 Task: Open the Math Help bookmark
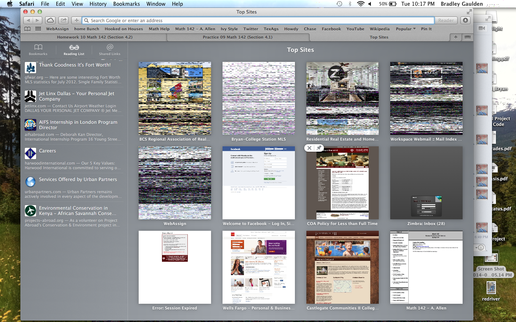[x=159, y=29]
